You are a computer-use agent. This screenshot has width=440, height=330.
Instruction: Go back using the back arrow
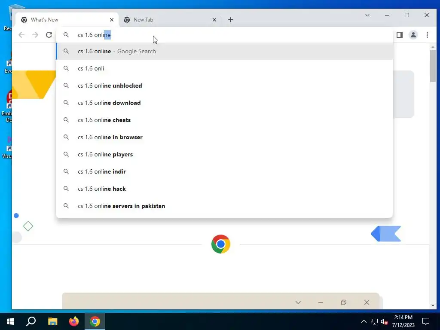(21, 35)
